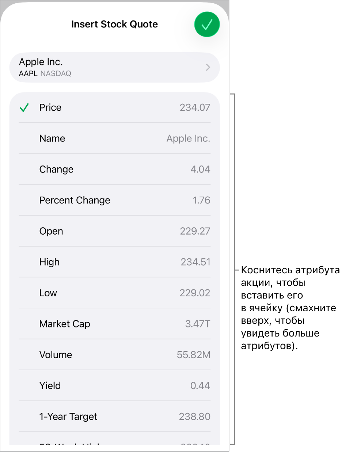The height and width of the screenshot is (452, 349).
Task: Tap the 3.47T market cap value
Action: tap(198, 324)
